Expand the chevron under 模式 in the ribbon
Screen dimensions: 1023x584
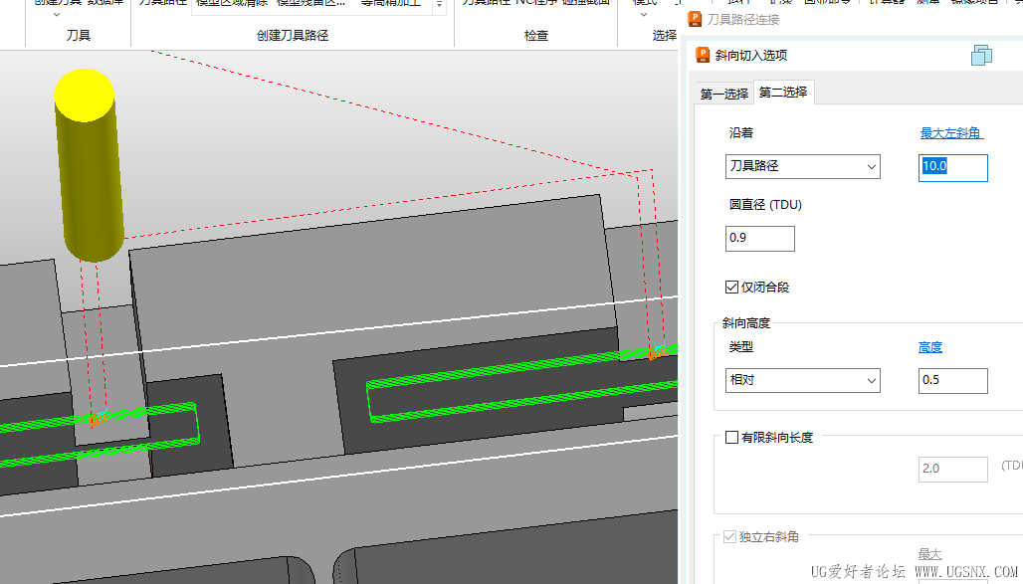click(644, 14)
